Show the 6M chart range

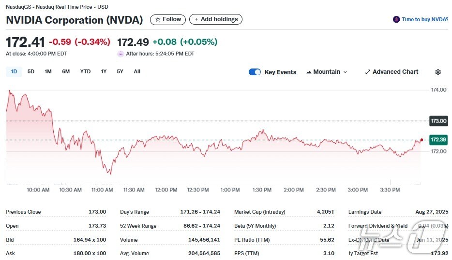coord(66,71)
